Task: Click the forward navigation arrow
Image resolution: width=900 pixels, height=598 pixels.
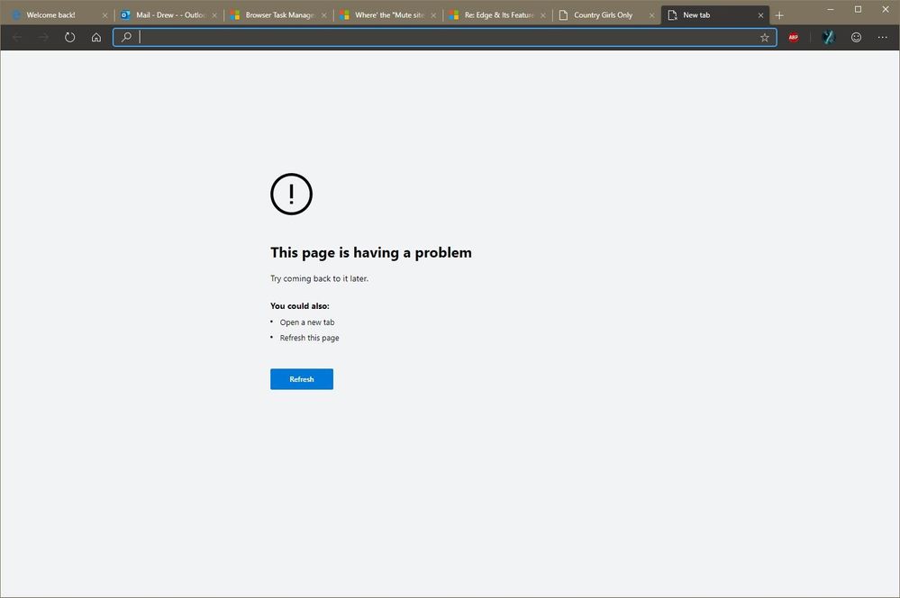Action: pos(43,37)
